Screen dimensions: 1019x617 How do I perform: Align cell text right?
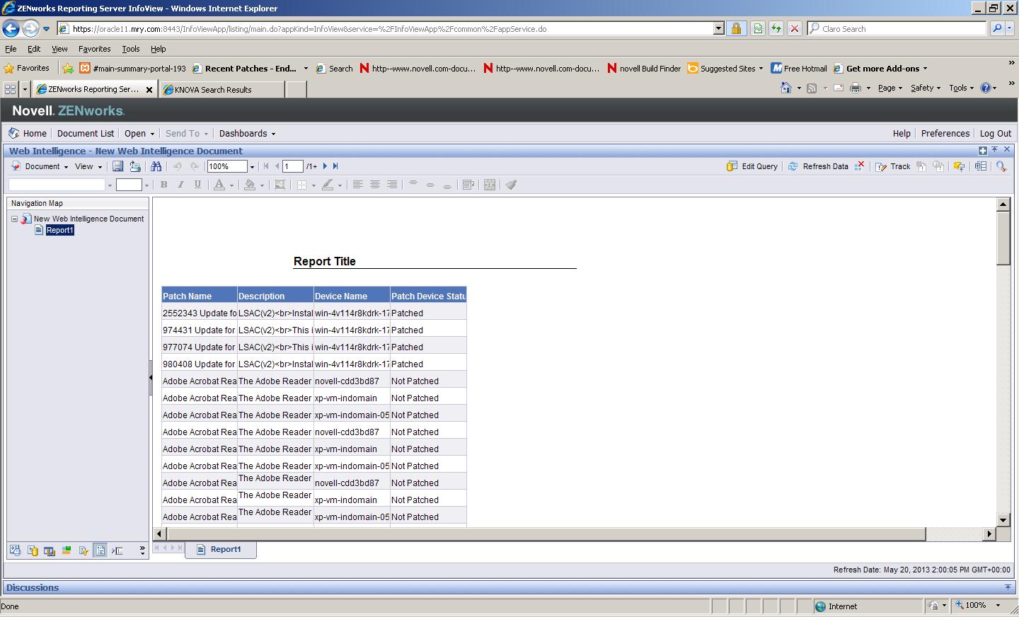(x=392, y=185)
